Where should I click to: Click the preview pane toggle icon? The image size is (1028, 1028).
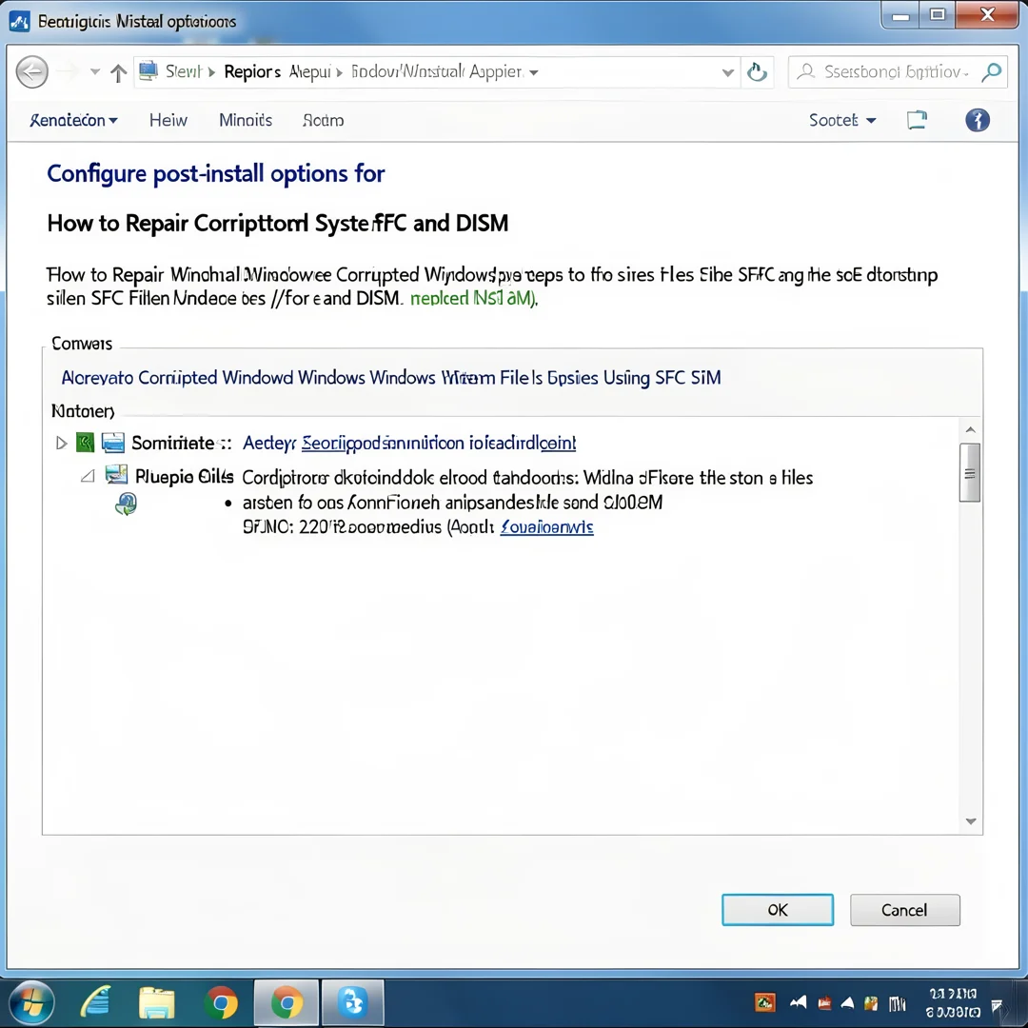[917, 119]
